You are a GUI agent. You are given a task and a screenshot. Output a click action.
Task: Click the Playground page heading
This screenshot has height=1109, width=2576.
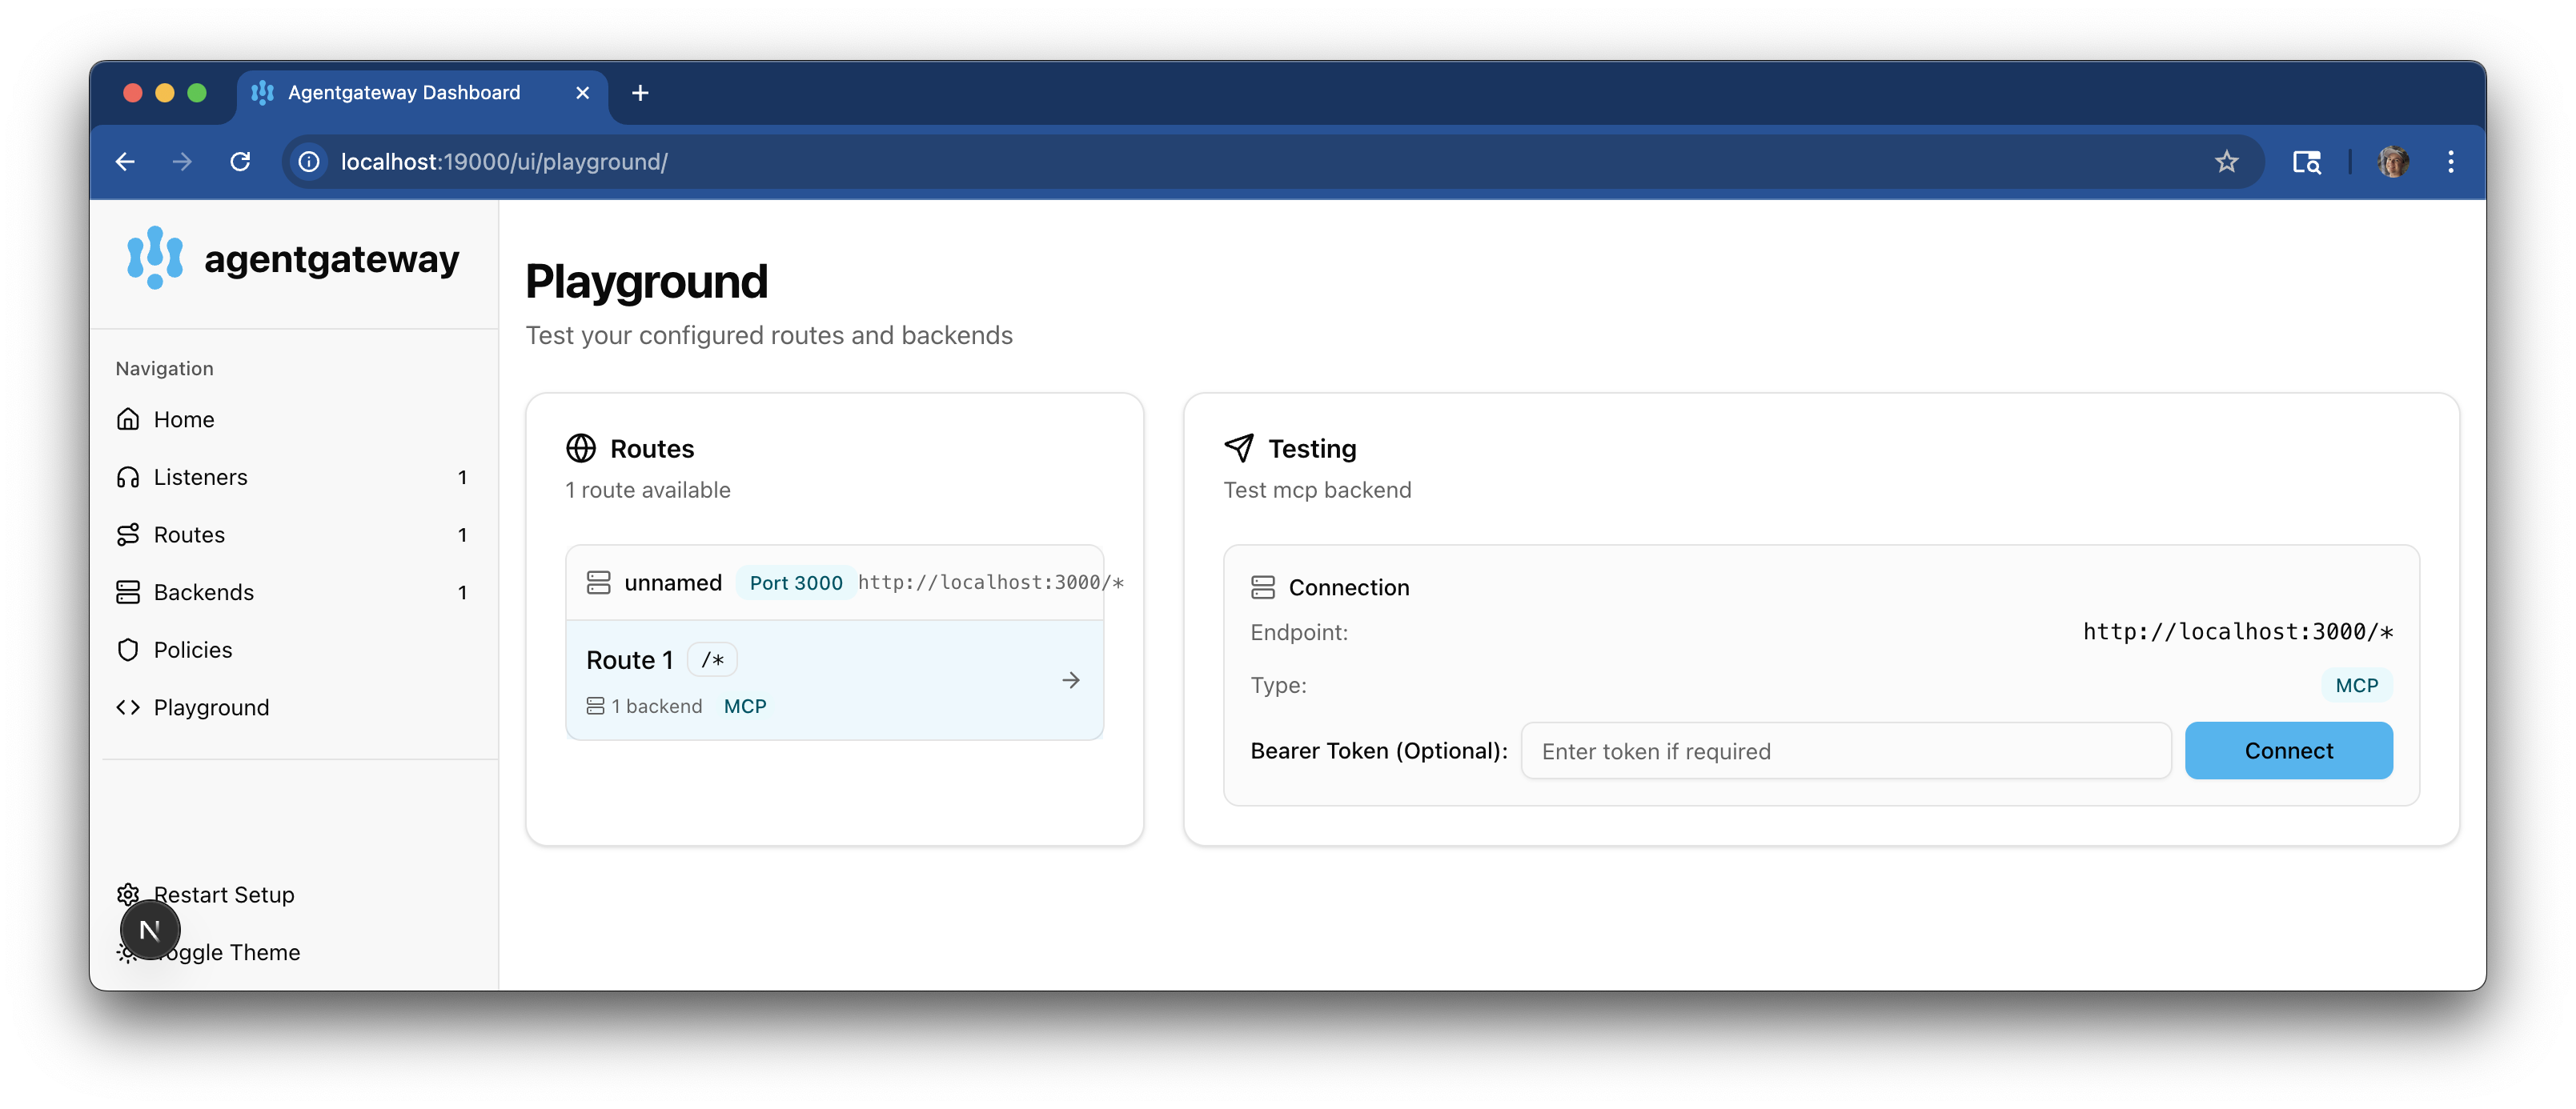point(646,281)
